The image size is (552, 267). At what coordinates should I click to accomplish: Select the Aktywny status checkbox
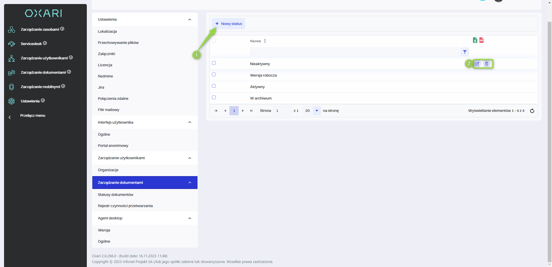pyautogui.click(x=214, y=86)
